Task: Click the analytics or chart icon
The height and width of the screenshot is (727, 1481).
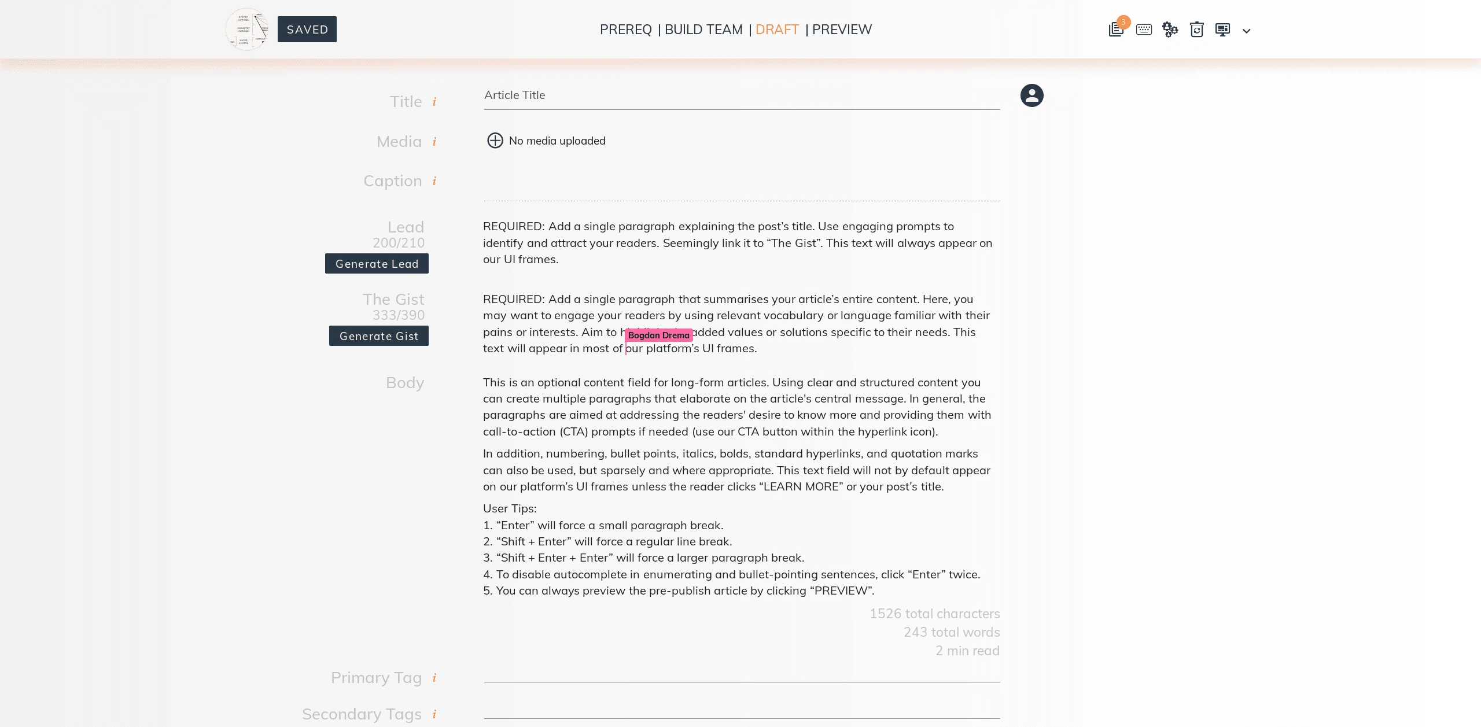Action: click(1222, 29)
